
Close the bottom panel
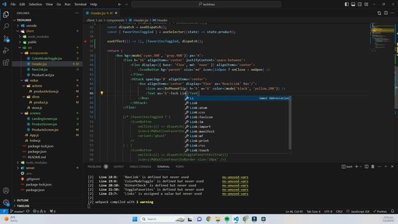(392, 167)
